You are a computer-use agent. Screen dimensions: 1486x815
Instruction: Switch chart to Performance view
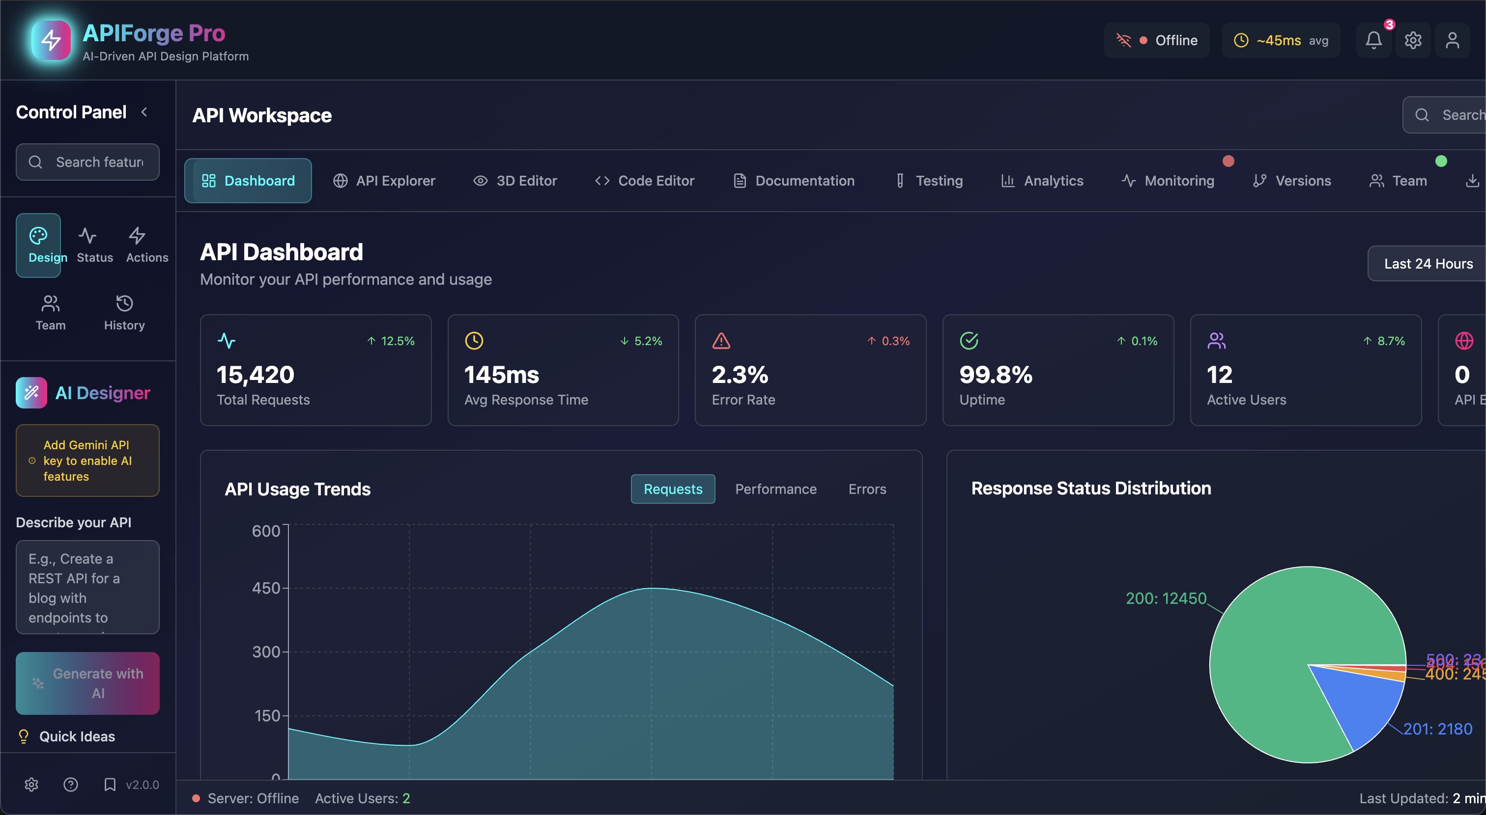click(775, 489)
